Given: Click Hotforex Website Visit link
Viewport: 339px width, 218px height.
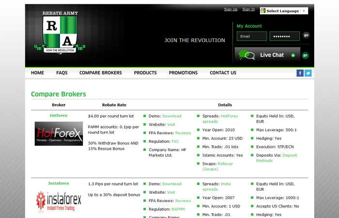Looking at the screenshot, I should click(x=171, y=125).
